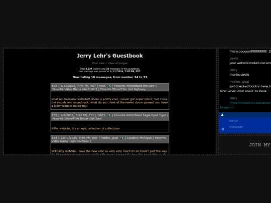Screen dimensions: 271x203
Task: Click the 'Last message was posted' line
Action: pos(110,71)
